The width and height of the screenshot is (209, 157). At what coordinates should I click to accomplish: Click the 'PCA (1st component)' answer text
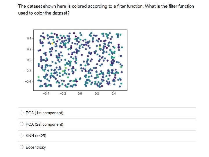(44, 113)
